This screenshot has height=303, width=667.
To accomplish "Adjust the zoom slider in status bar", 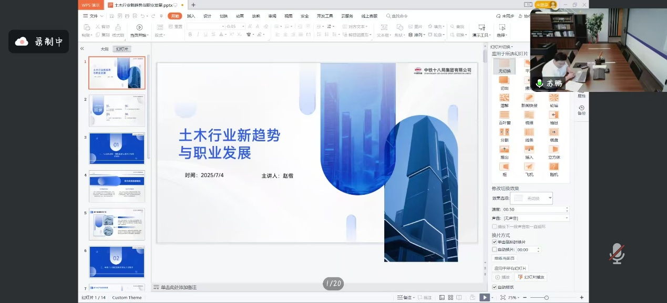I will 547,298.
